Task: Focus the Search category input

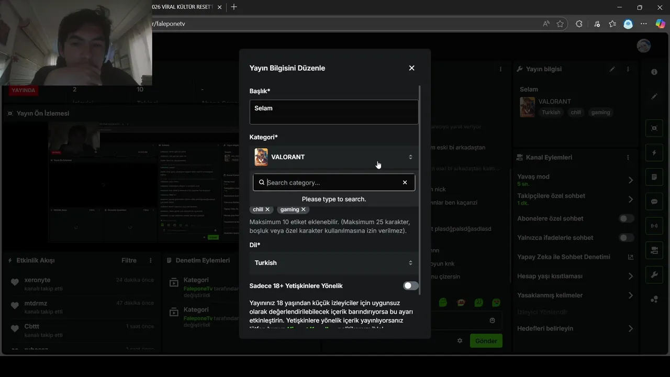Action: tap(333, 182)
